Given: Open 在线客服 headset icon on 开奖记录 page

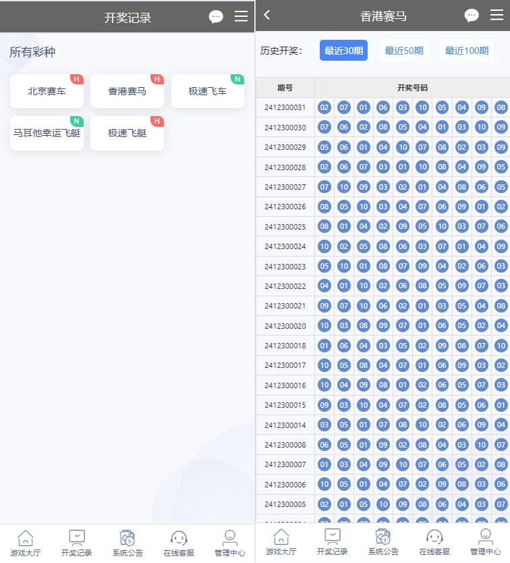Looking at the screenshot, I should (x=179, y=543).
